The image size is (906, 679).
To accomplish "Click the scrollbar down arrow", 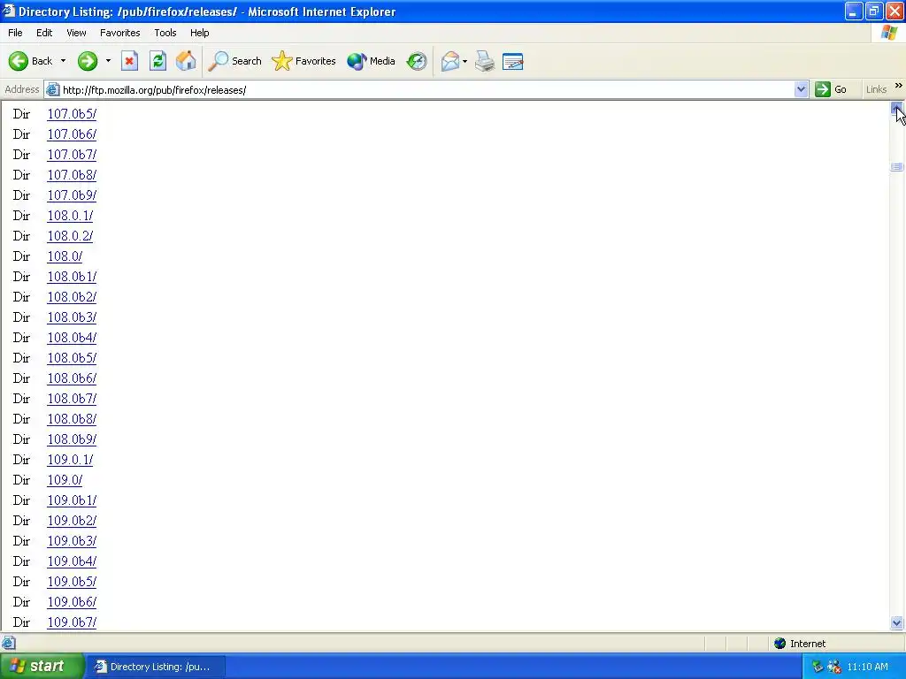I will click(896, 623).
